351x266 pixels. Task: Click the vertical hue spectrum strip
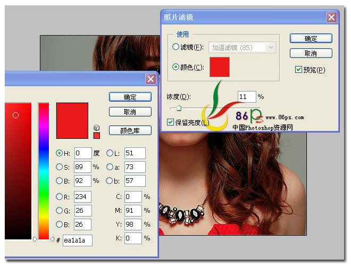44,171
